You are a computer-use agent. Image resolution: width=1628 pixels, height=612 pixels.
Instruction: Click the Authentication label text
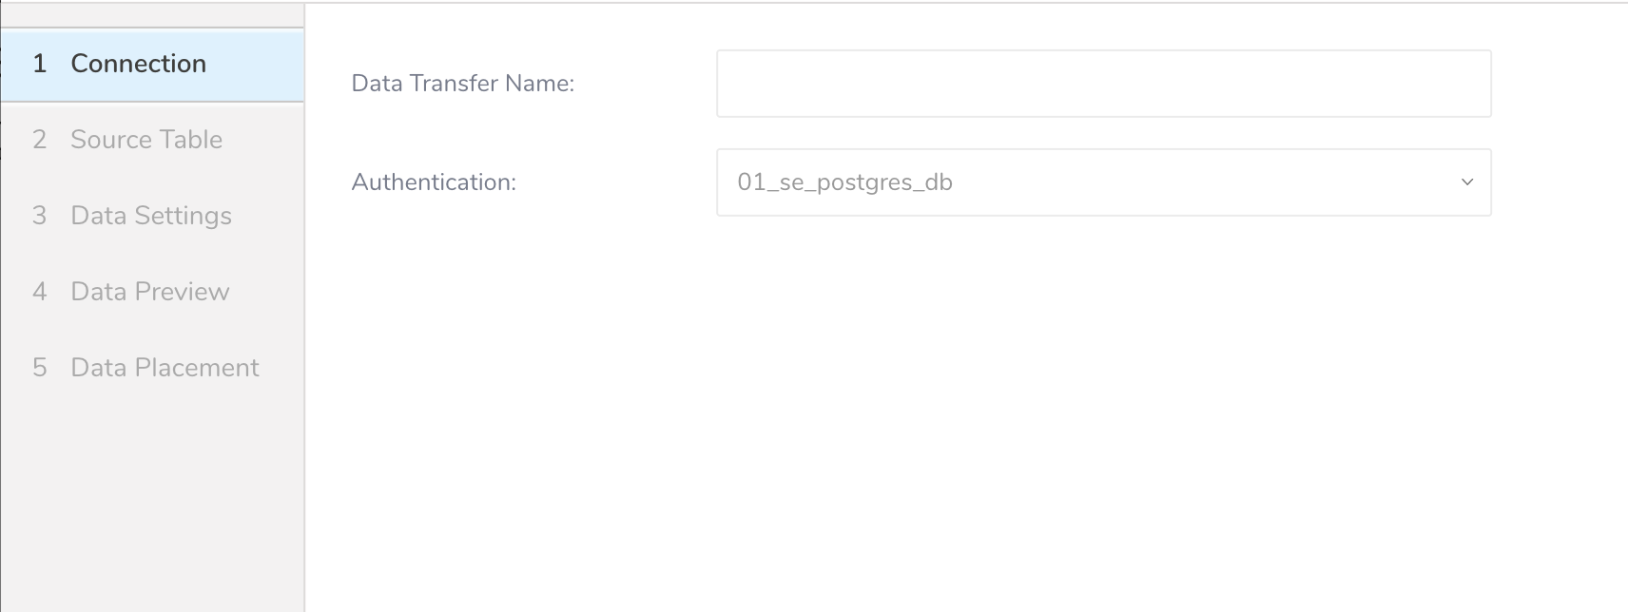click(x=434, y=182)
